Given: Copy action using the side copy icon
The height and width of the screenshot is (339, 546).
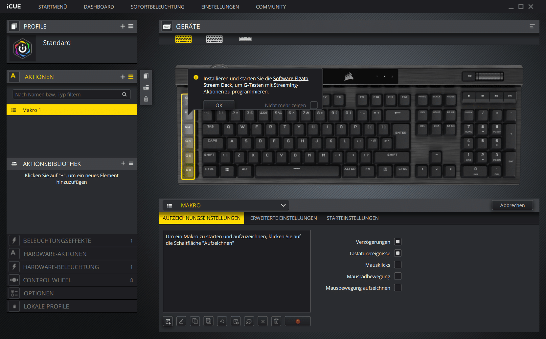Looking at the screenshot, I should [x=146, y=76].
